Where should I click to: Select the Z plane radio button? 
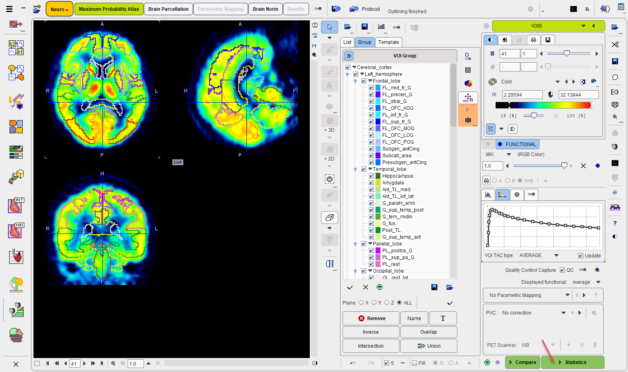[x=387, y=303]
